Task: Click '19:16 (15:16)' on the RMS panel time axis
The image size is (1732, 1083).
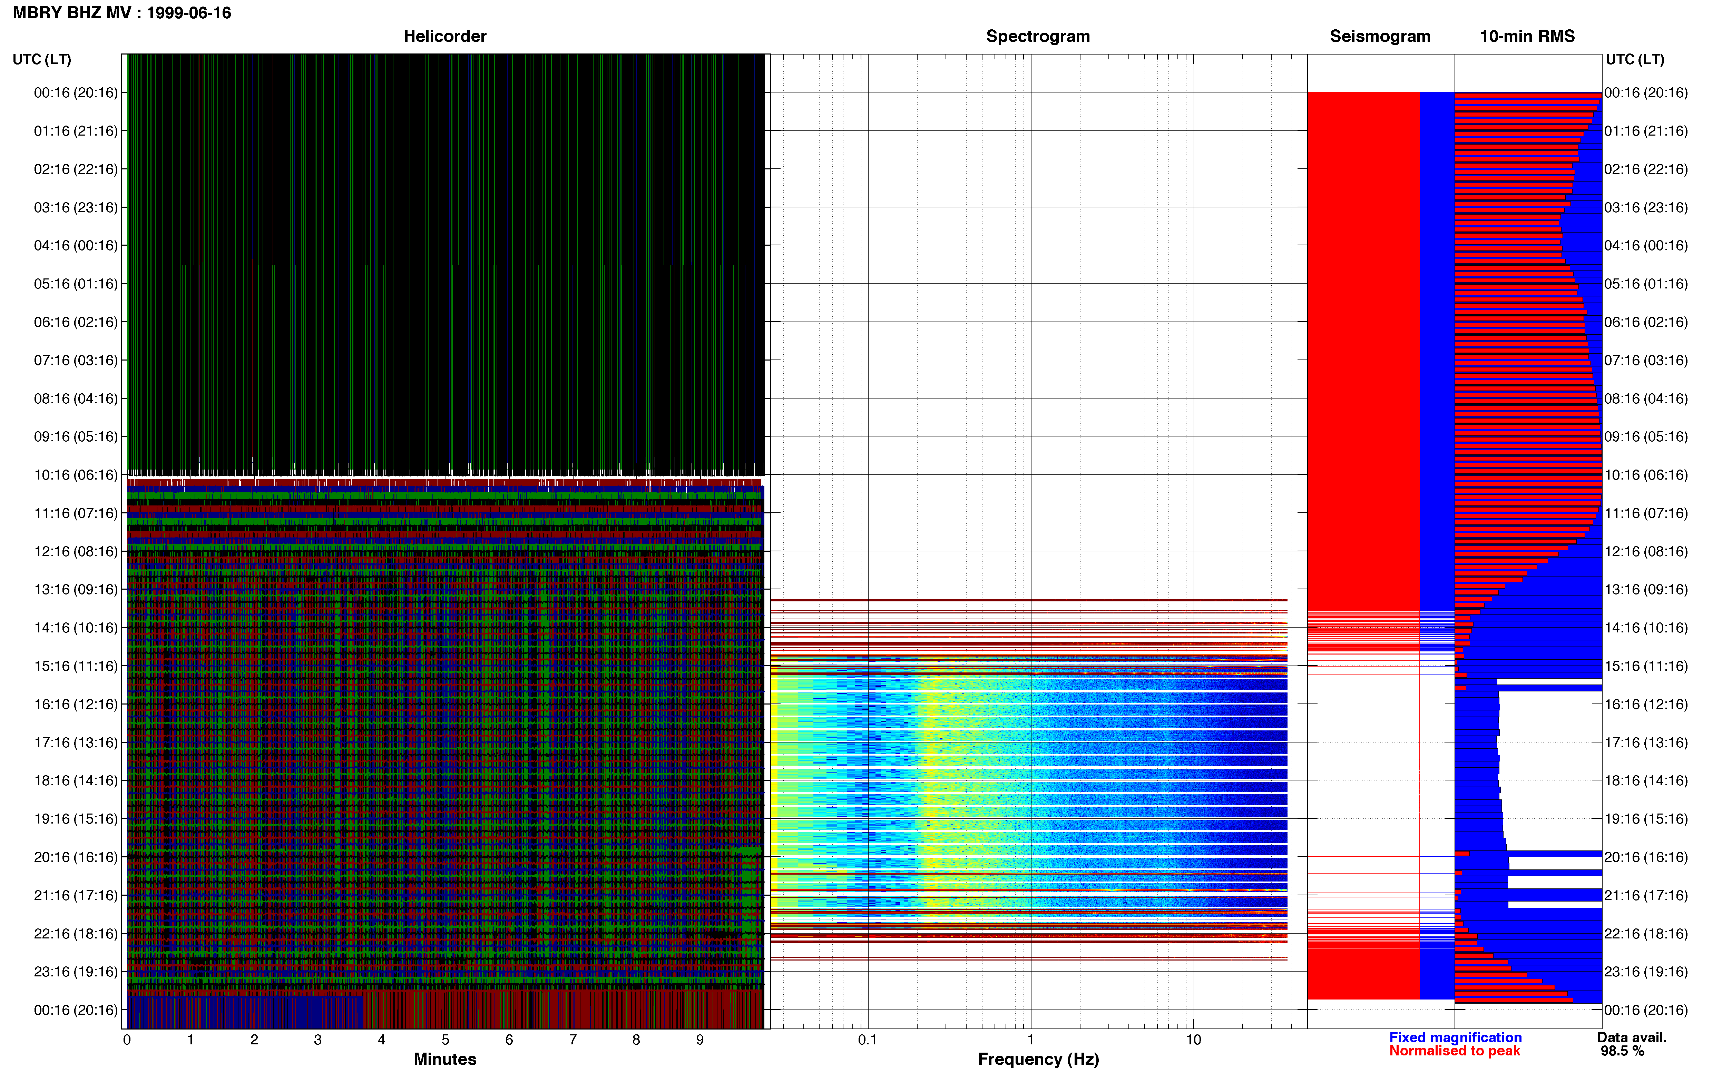Action: click(x=1646, y=819)
